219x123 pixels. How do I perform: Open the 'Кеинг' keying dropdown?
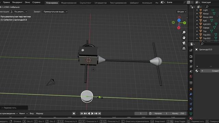(23, 113)
